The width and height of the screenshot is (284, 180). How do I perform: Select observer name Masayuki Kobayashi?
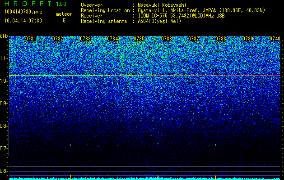click(162, 5)
